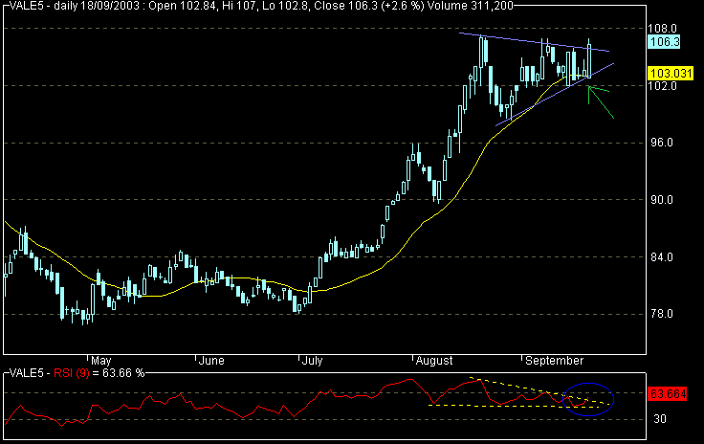Click the 63.66 % value in RSI pane title
Viewport: 704px width, 444px height.
coord(123,373)
